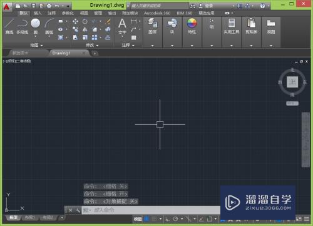313x226 pixels.
Task: Toggle the 模型 model space status bar button
Action: pyautogui.click(x=138, y=219)
